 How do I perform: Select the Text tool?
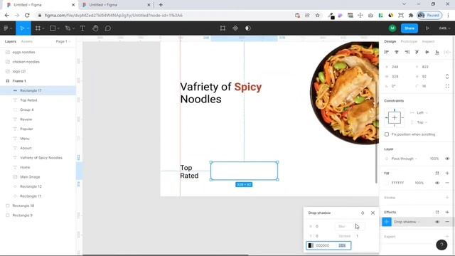(x=82, y=28)
